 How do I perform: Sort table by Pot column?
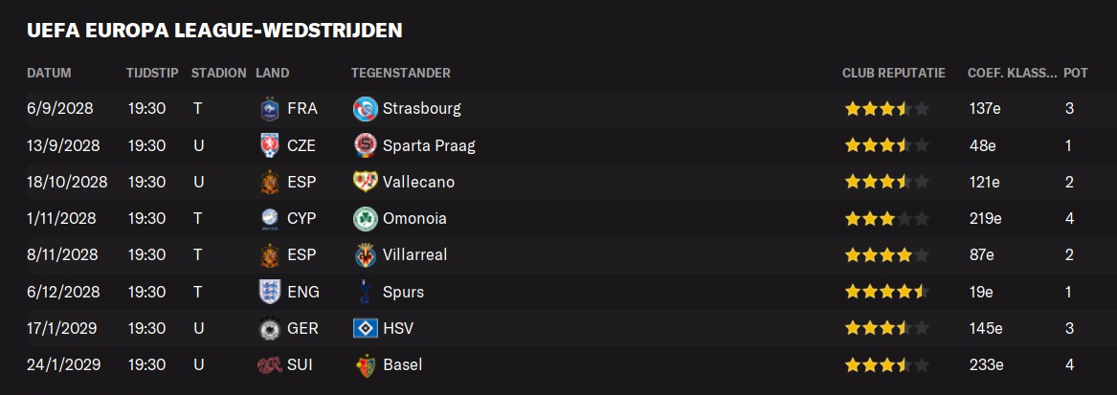[1075, 74]
